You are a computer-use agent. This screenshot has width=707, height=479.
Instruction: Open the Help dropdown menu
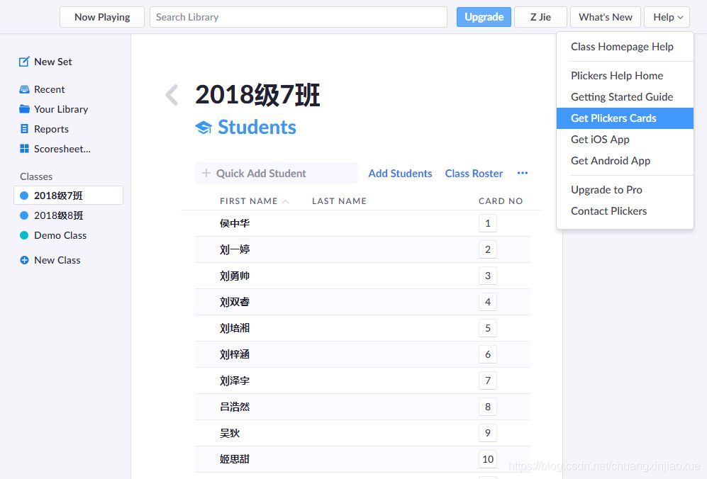click(x=667, y=17)
